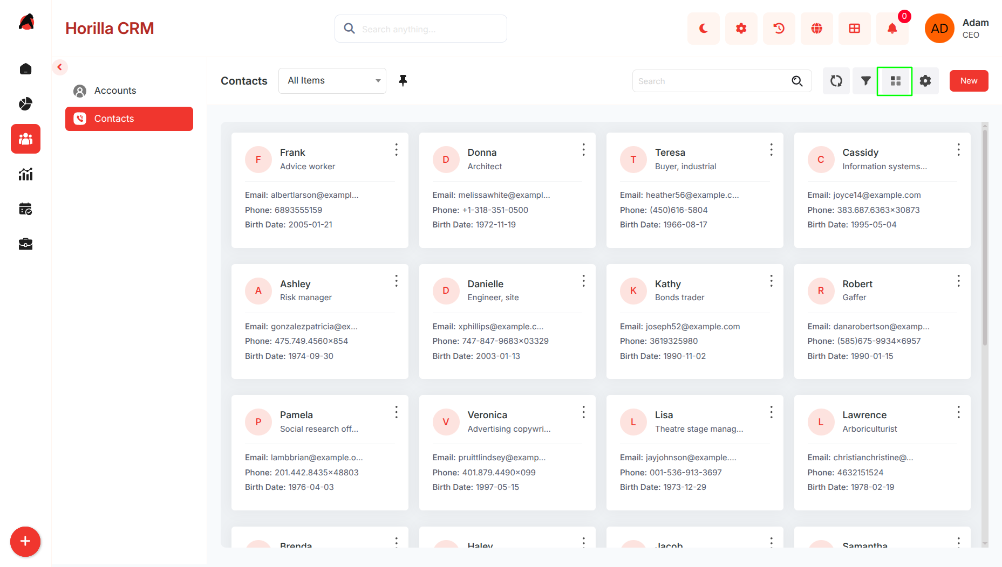
Task: Expand the All Items dropdown
Action: coord(332,81)
